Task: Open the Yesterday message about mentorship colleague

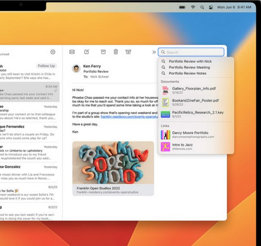Action: (x=29, y=112)
